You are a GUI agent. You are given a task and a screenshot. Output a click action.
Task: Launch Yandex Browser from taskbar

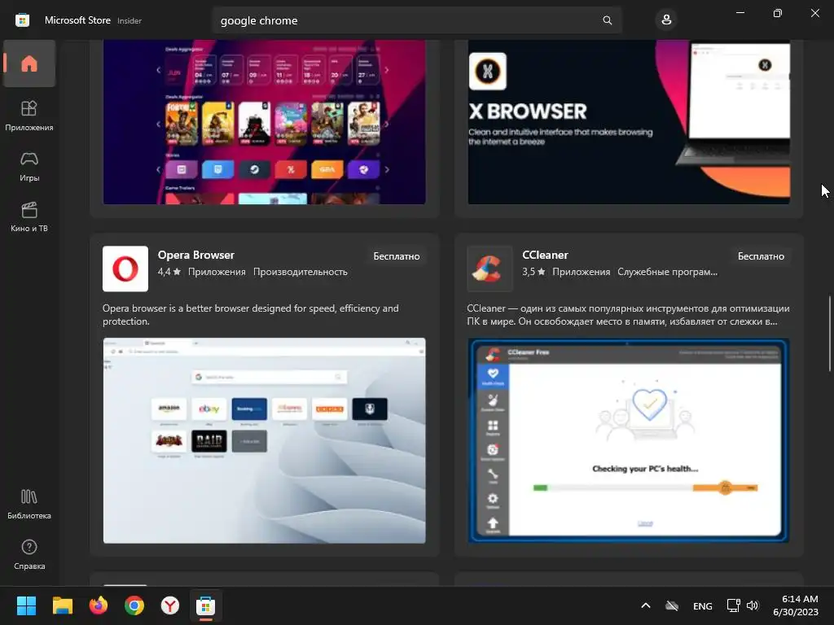[x=170, y=605]
